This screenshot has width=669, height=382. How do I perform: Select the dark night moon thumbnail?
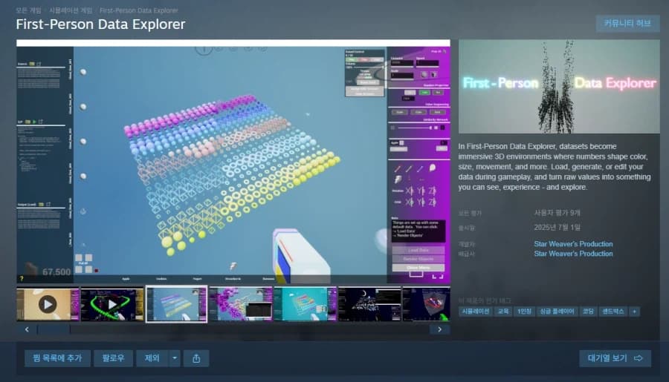click(370, 304)
